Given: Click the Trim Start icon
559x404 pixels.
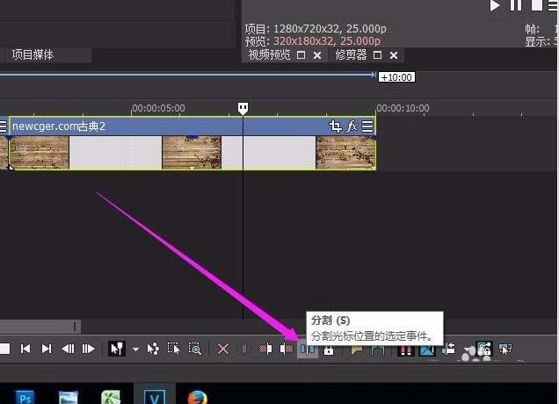Looking at the screenshot, I should [x=265, y=349].
